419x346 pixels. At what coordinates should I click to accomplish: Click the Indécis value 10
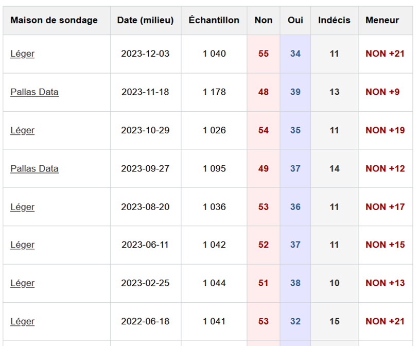pos(334,283)
